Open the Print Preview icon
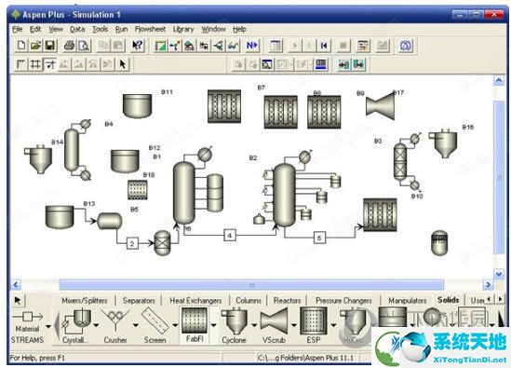 [x=84, y=46]
